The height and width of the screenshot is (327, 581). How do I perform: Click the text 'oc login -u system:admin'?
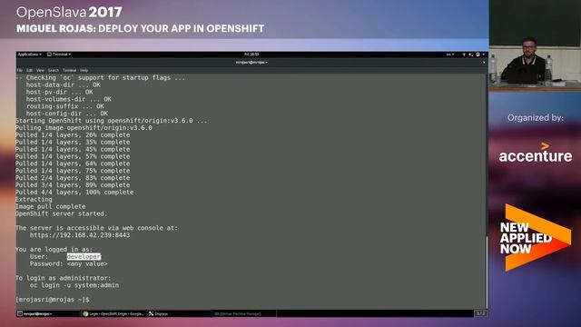click(74, 285)
